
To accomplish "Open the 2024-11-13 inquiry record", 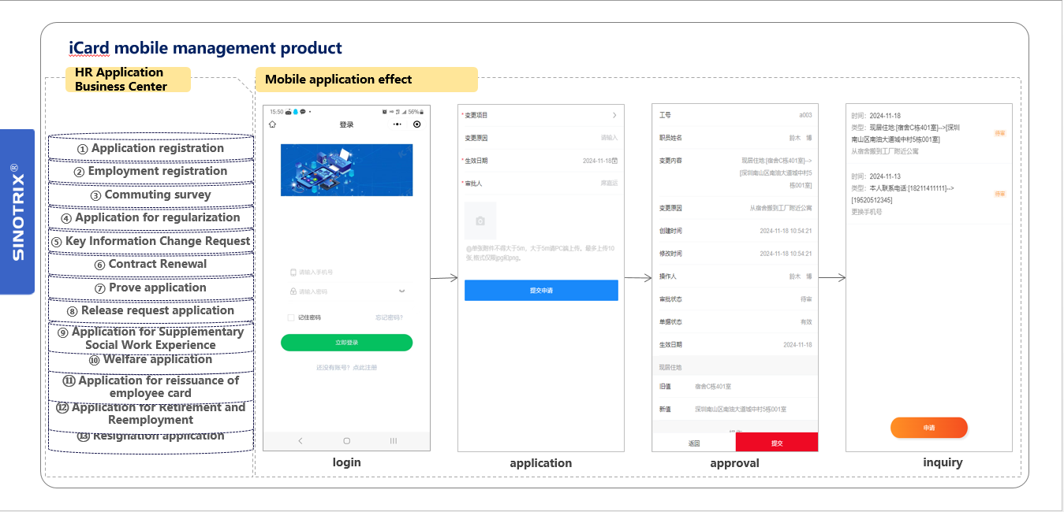I will (x=929, y=194).
